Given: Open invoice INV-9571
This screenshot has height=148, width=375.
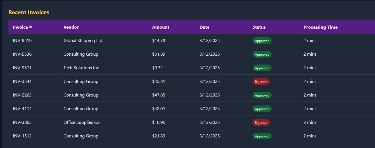Looking at the screenshot, I should [x=22, y=68].
